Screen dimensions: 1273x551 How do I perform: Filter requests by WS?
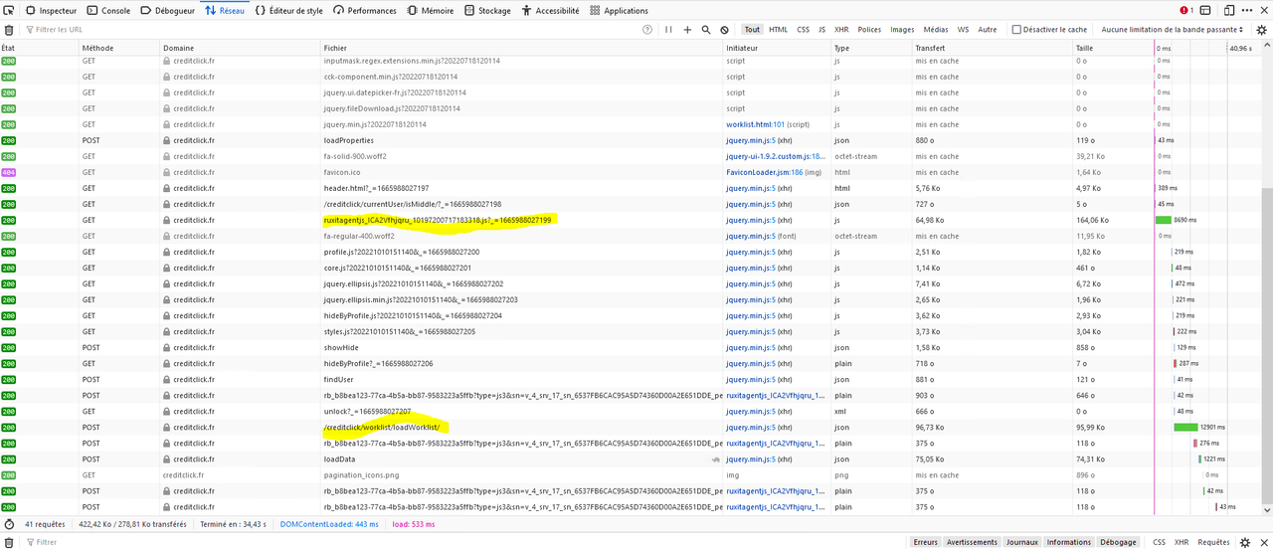point(963,30)
